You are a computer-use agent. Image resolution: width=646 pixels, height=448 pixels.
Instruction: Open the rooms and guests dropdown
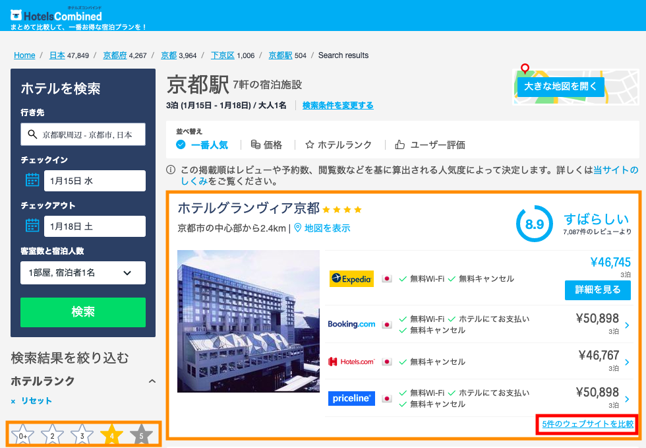click(x=83, y=272)
